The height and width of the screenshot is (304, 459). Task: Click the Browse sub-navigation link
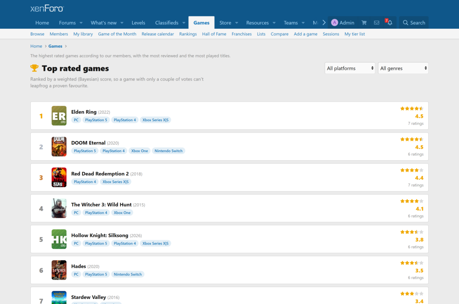click(x=37, y=34)
